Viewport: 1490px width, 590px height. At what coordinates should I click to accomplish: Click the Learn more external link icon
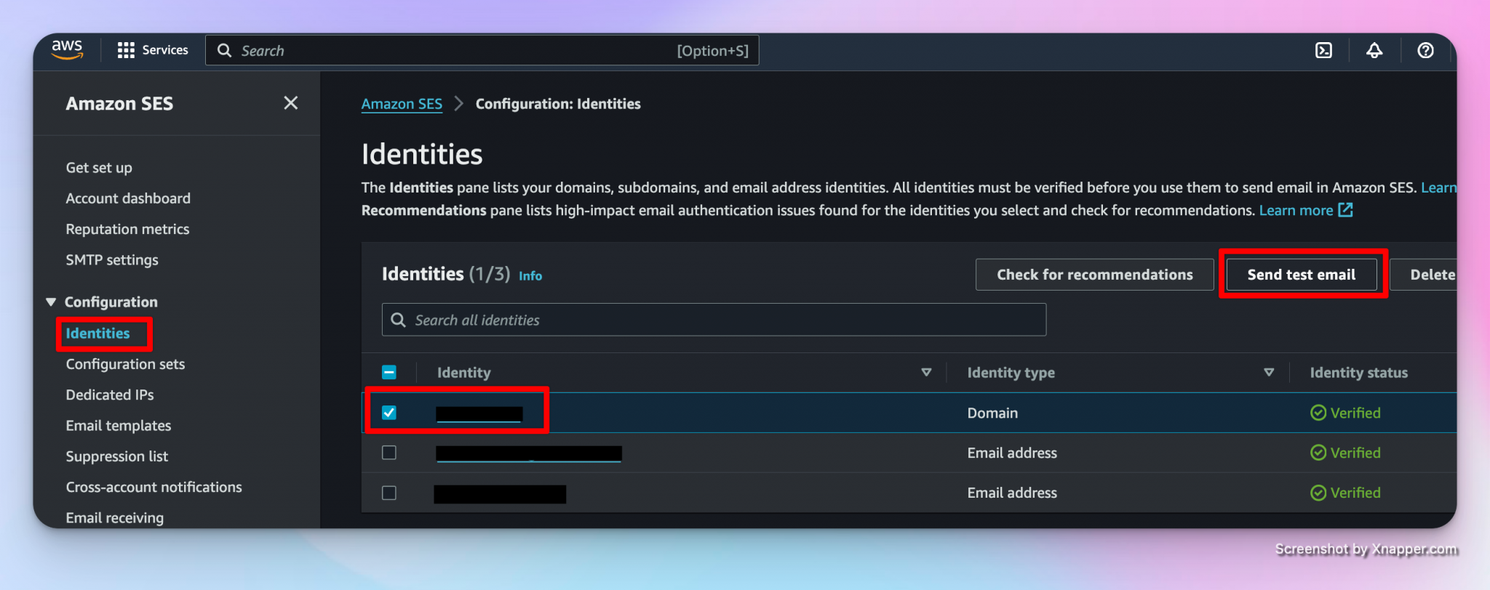(x=1345, y=210)
